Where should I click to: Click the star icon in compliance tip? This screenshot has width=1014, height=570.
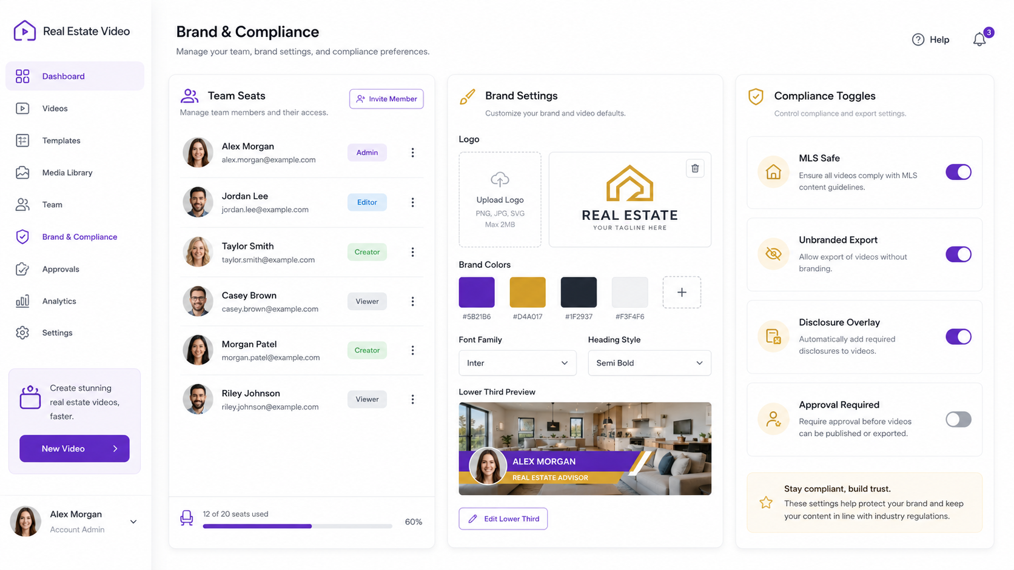(766, 502)
